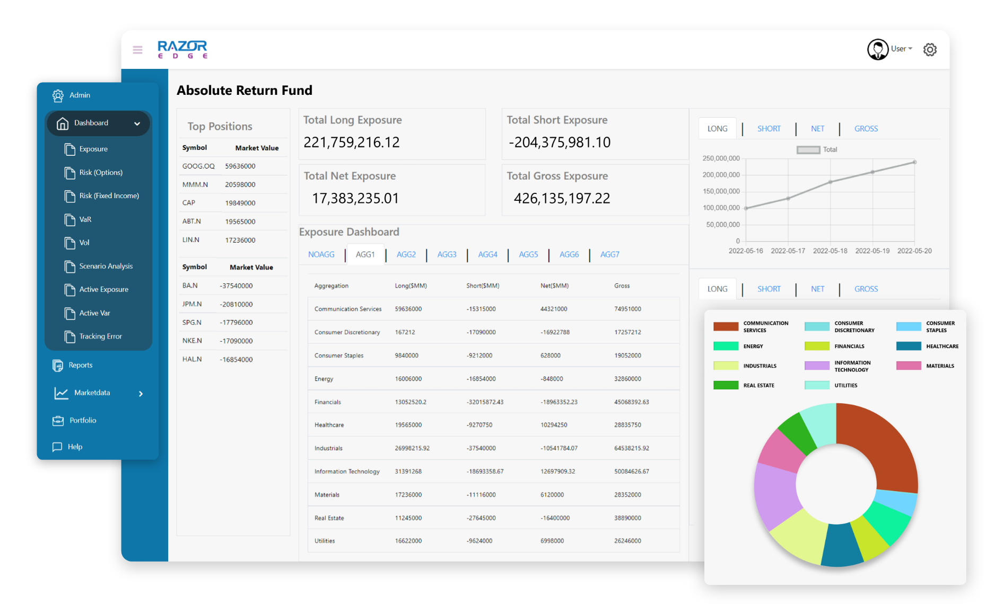Hide the Real Estate legend entry
1003x613 pixels.
726,385
